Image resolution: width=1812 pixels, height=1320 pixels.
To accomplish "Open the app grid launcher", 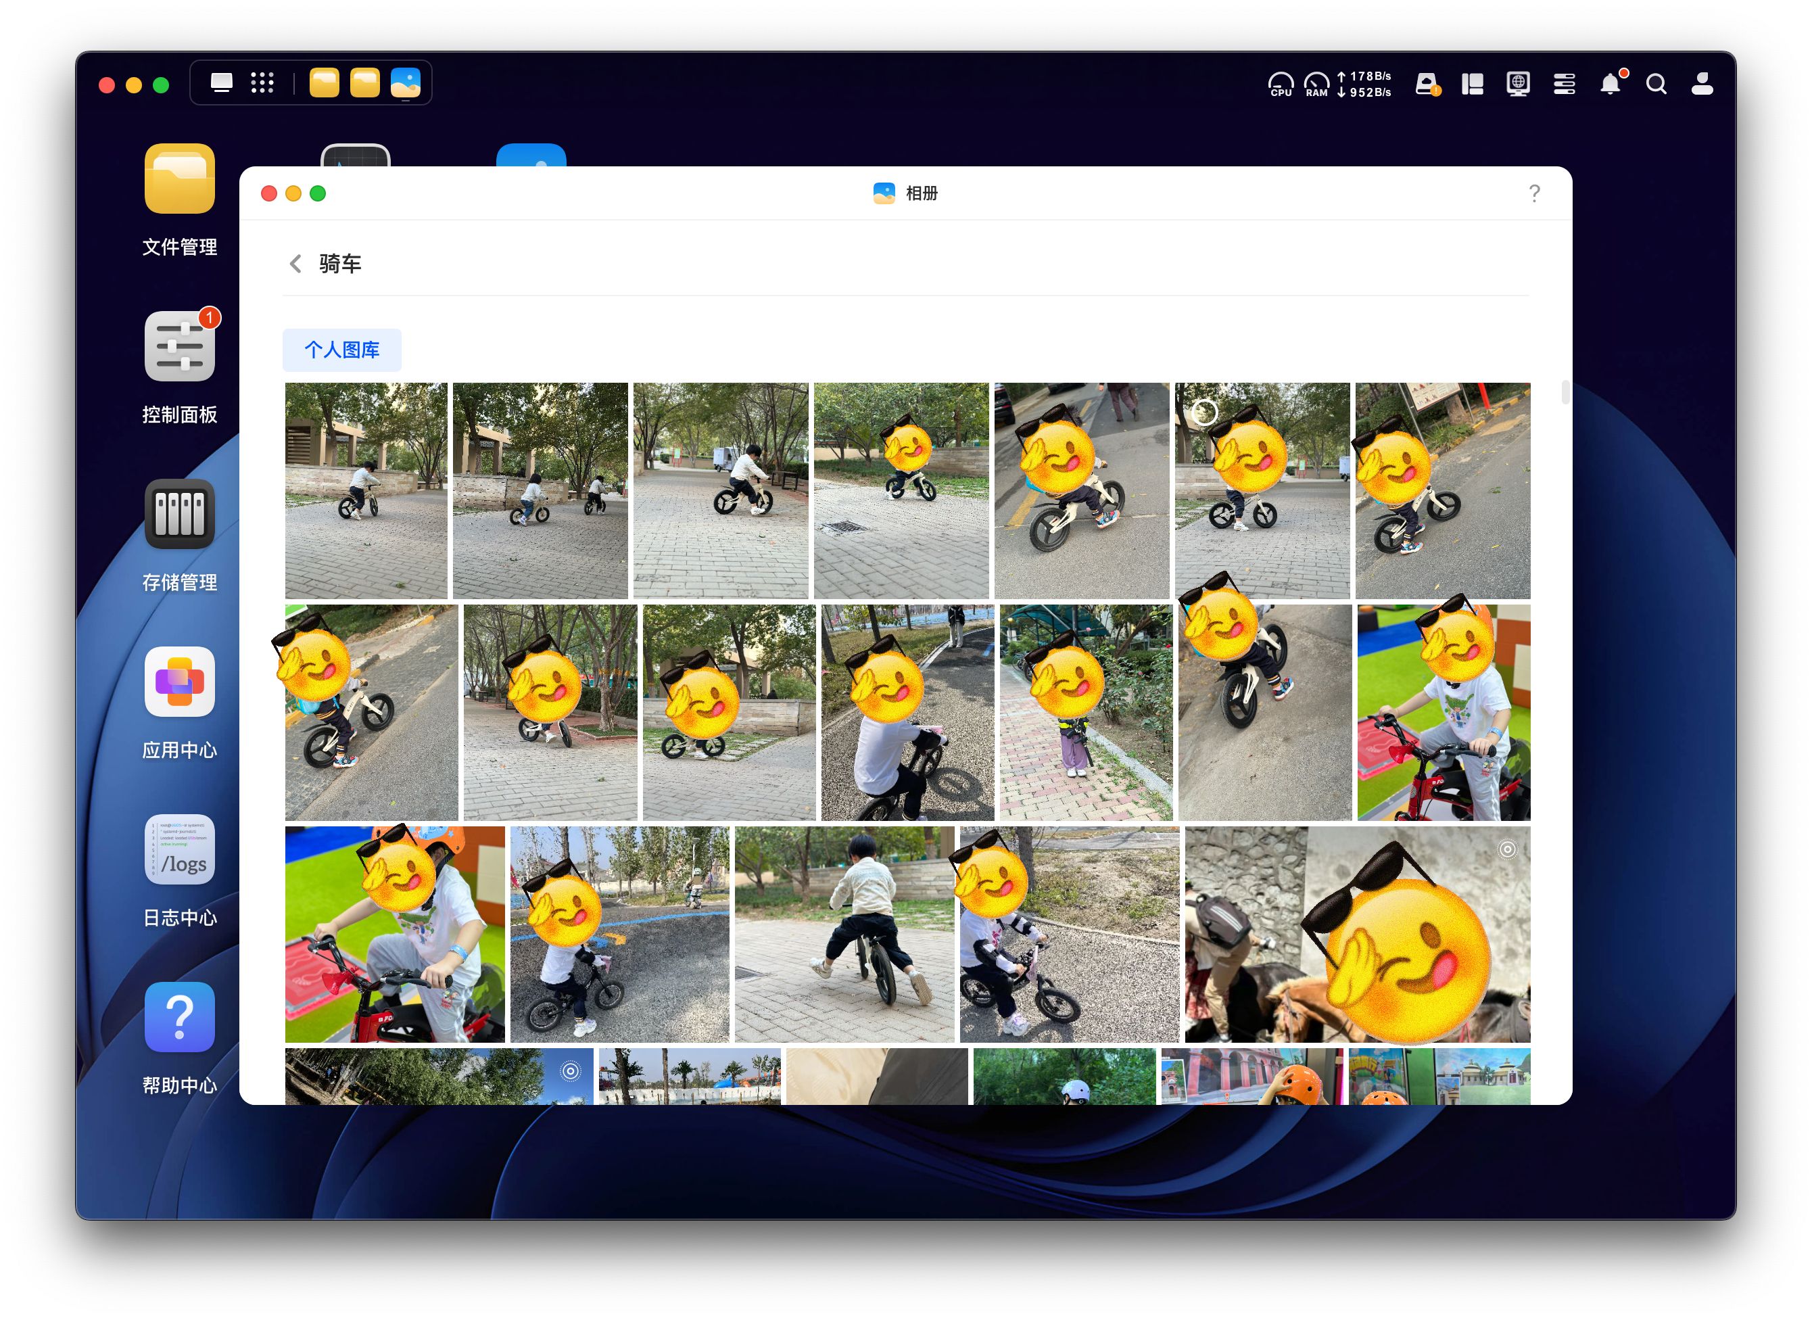I will pos(262,82).
